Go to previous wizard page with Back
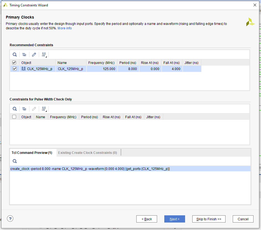The image size is (261, 230). (x=147, y=219)
